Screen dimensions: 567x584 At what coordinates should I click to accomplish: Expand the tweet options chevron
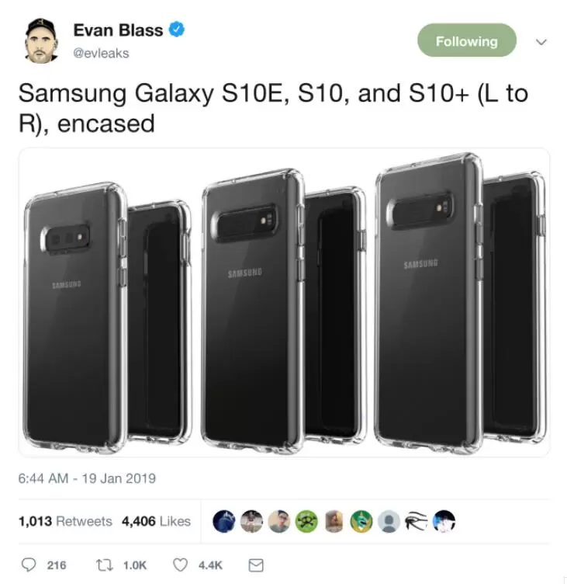point(541,42)
